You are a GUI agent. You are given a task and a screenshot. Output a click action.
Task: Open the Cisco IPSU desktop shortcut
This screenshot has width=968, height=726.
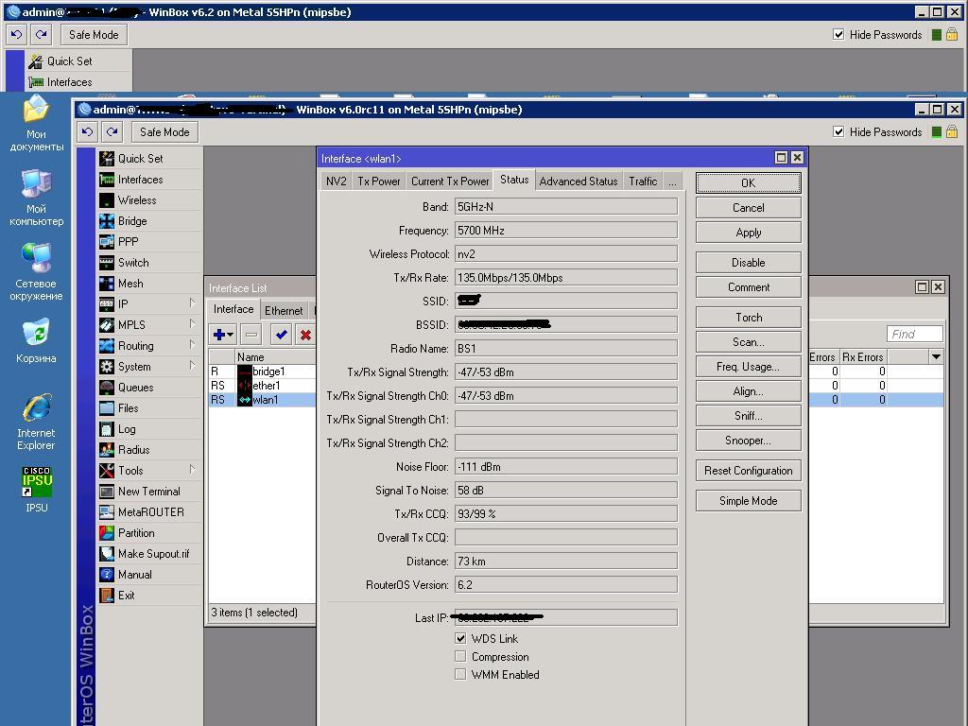[x=37, y=489]
